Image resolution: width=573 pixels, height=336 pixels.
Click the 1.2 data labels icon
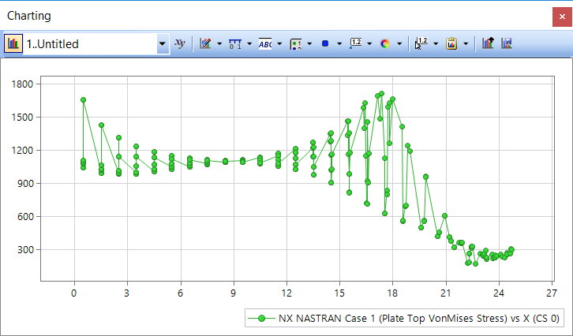pyautogui.click(x=356, y=44)
